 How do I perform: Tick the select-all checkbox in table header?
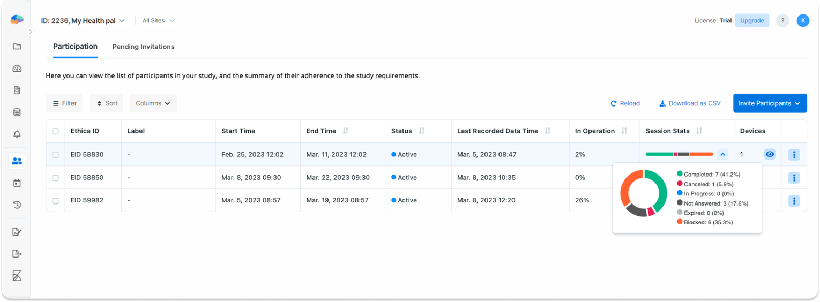click(x=55, y=131)
